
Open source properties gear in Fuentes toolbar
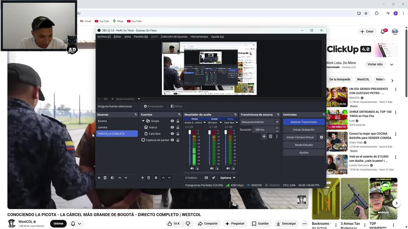point(156,178)
